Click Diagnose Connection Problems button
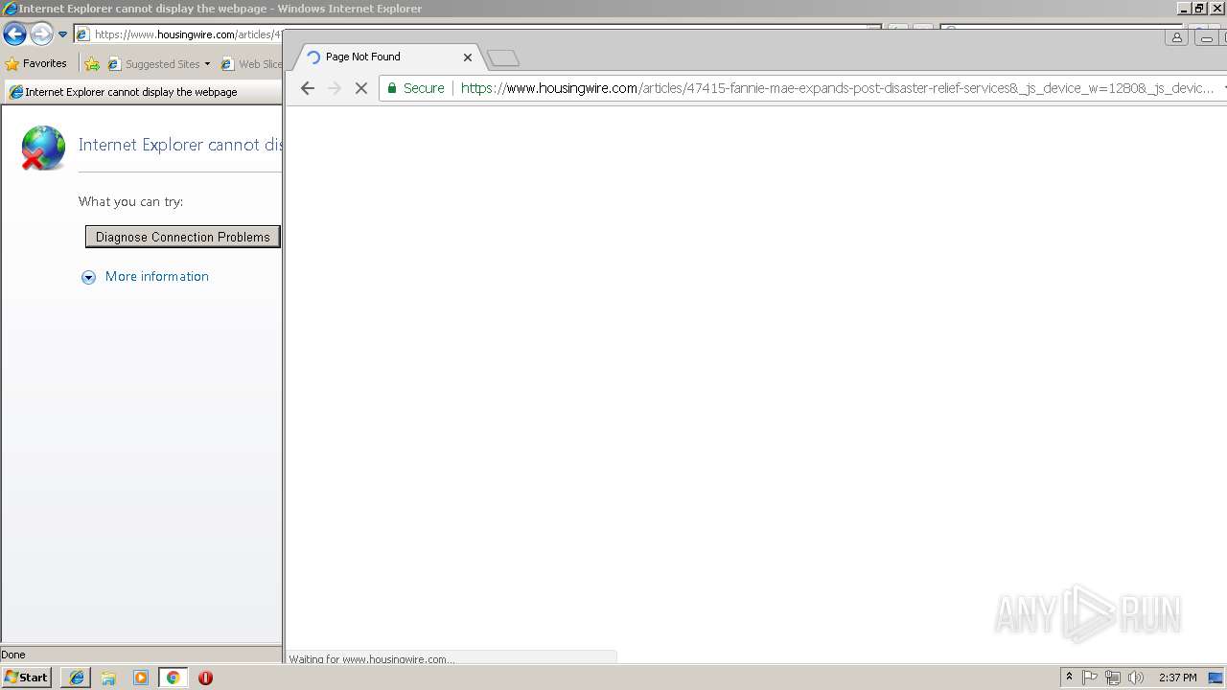This screenshot has height=690, width=1227. [x=182, y=237]
